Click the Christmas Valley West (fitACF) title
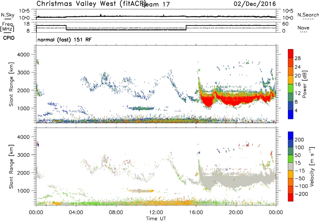Screen dimensions: 319x221 (91, 4)
